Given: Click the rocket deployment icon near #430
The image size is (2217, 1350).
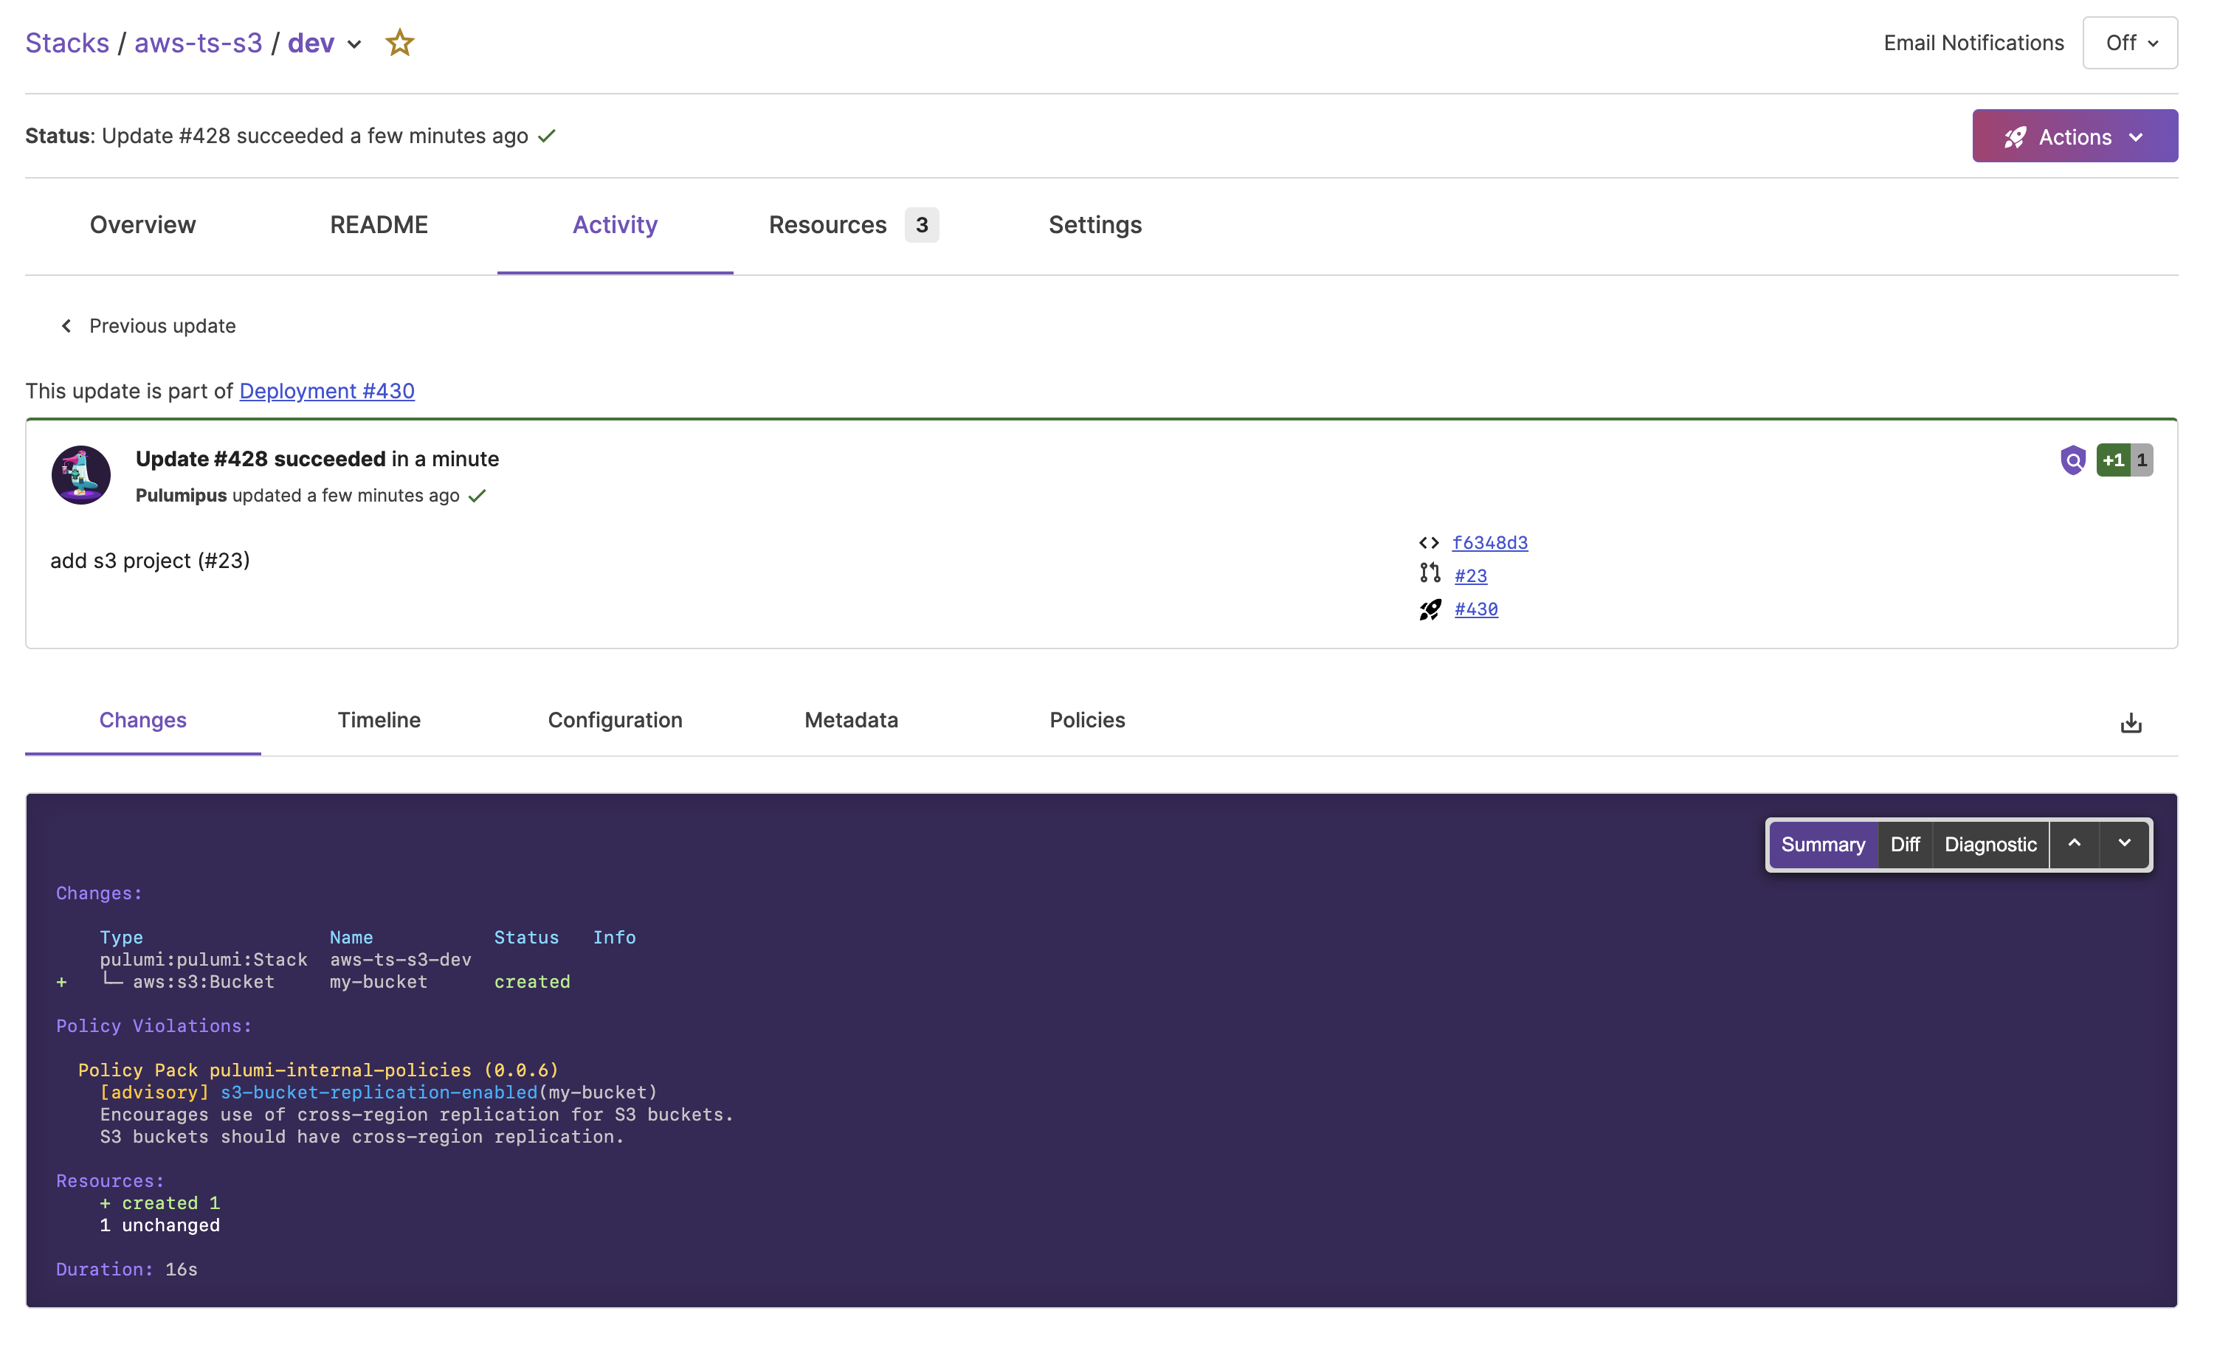Looking at the screenshot, I should click(1430, 610).
